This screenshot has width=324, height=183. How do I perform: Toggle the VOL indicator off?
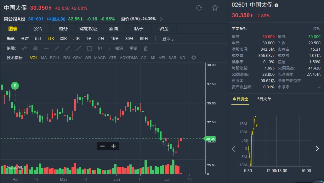tap(34, 58)
